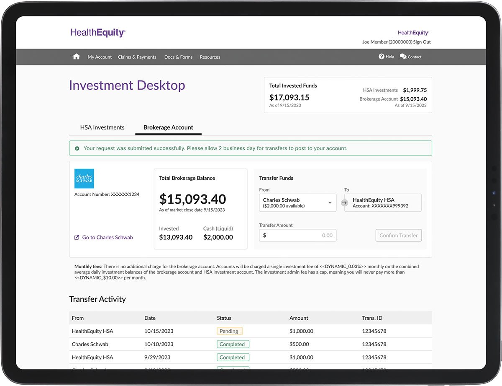
Task: Click the Pending status badge
Action: pos(229,331)
